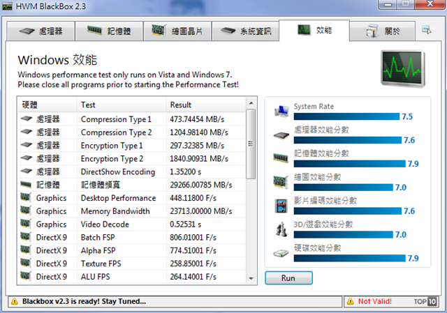Click the 記憶體效能分數 RAM icon
Screen dimensions: 447x313
pos(281,158)
